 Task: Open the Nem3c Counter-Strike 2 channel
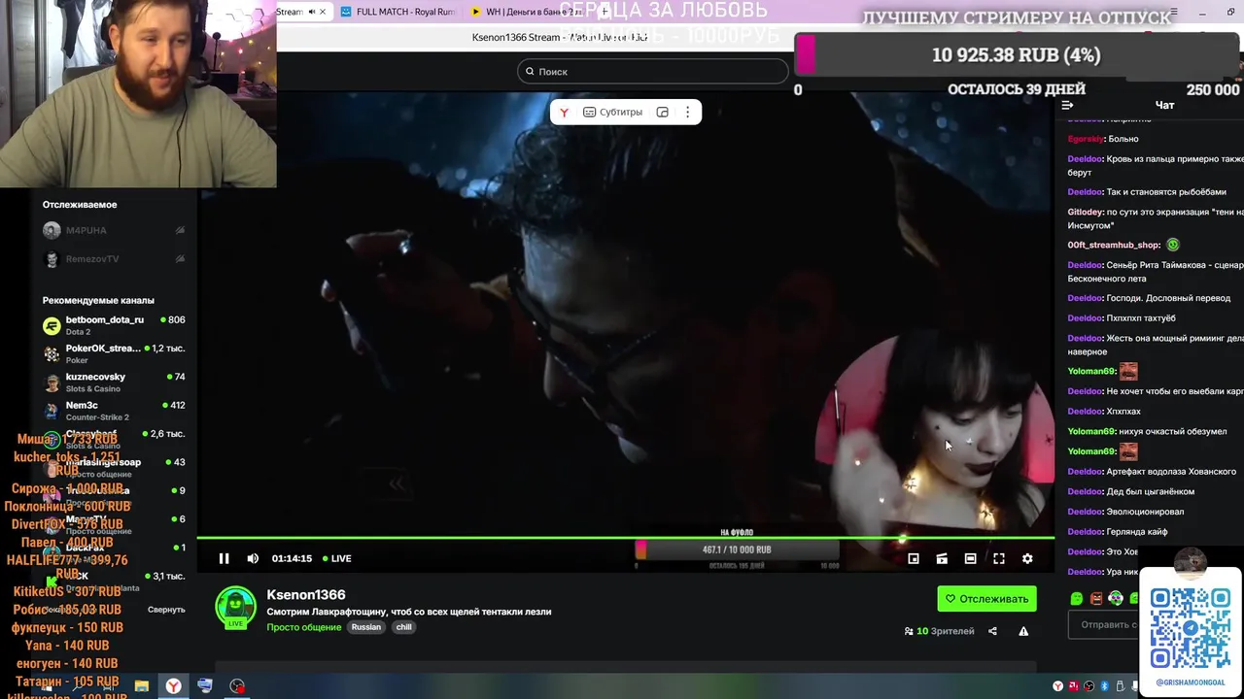tap(115, 411)
